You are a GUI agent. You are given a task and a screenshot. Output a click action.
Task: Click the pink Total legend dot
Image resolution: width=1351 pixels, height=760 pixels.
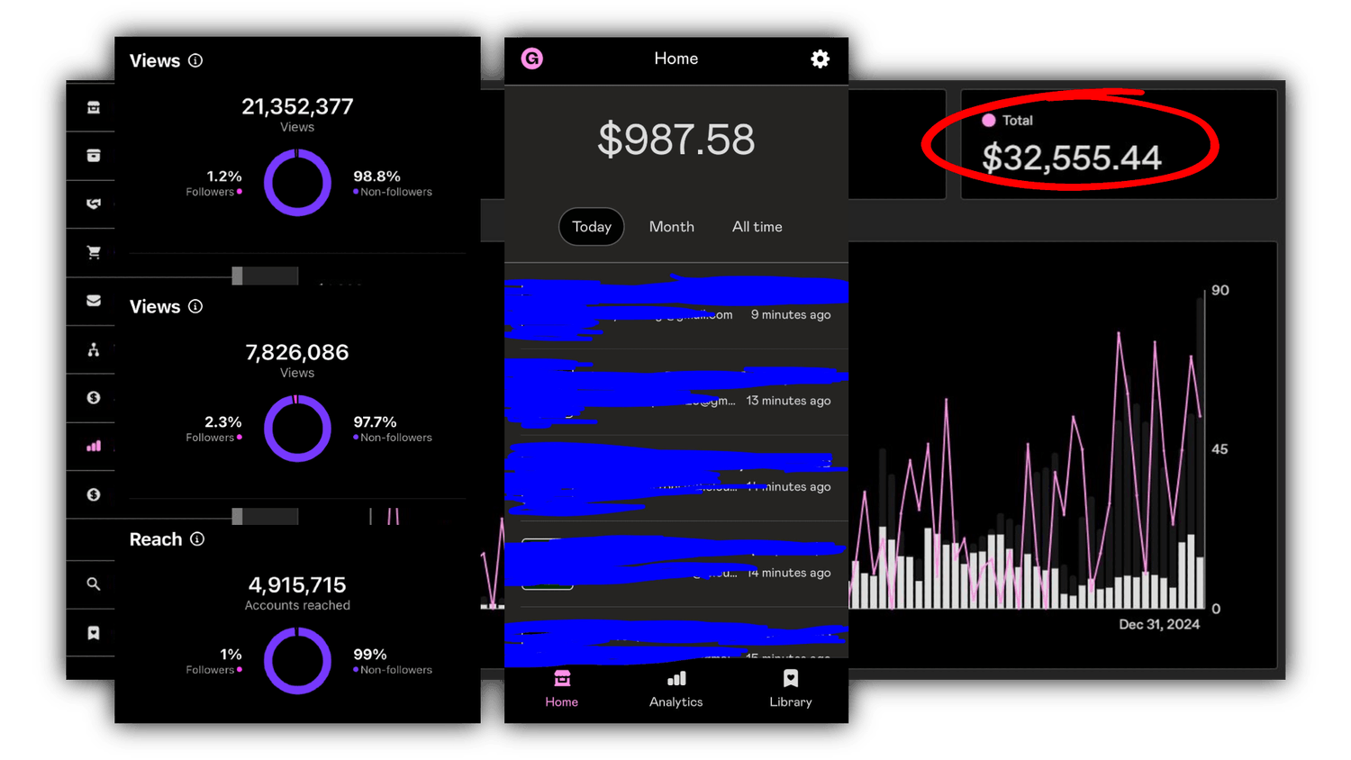click(988, 121)
